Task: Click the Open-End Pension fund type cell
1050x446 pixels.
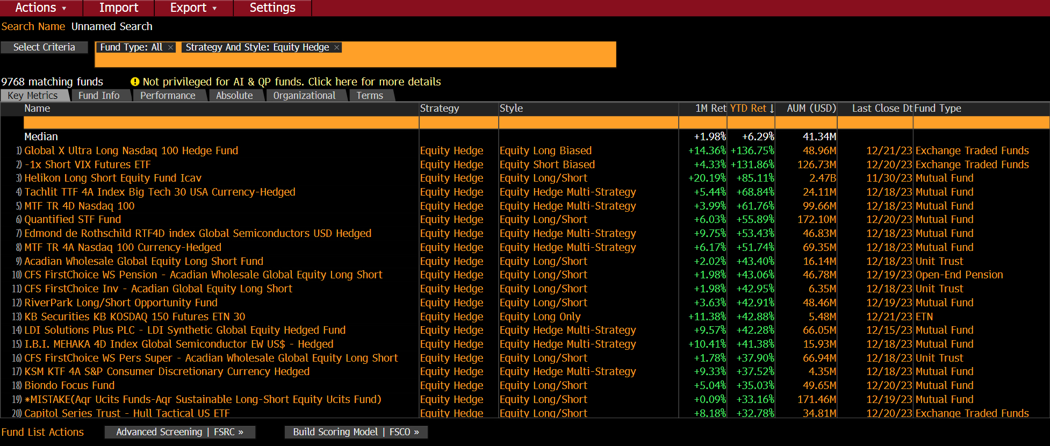Action: pyautogui.click(x=959, y=275)
